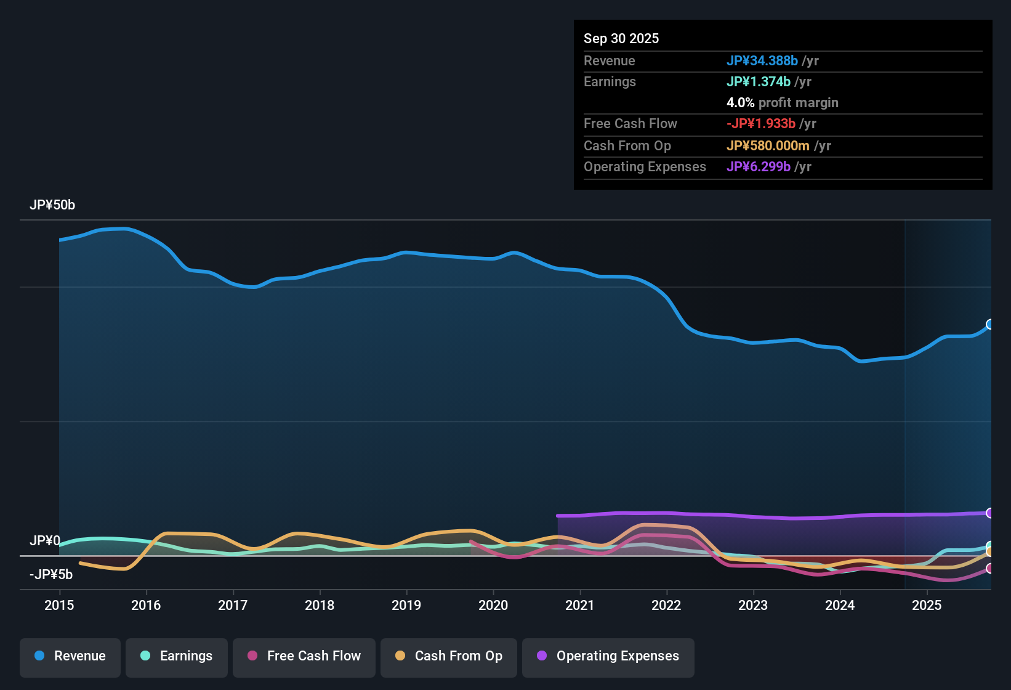Click the 2015 x-axis label
This screenshot has height=690, width=1011.
click(x=59, y=605)
